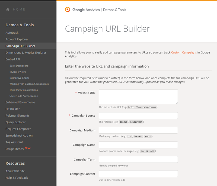Open Server-side Authorization link

[24, 96]
